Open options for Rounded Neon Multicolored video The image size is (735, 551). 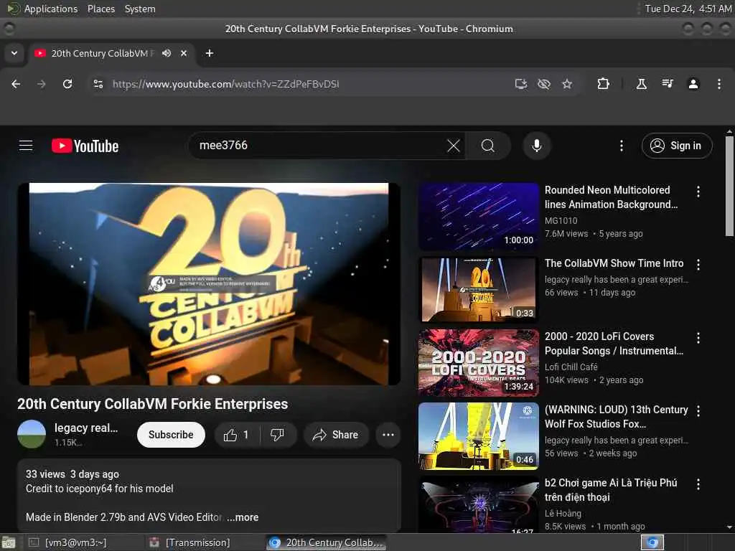tap(698, 191)
